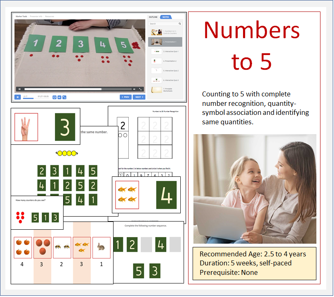
Task: Open Presenter Info
Action: [37, 16]
